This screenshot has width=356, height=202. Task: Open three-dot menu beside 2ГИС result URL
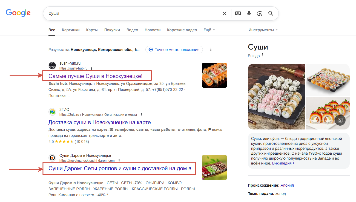click(141, 115)
